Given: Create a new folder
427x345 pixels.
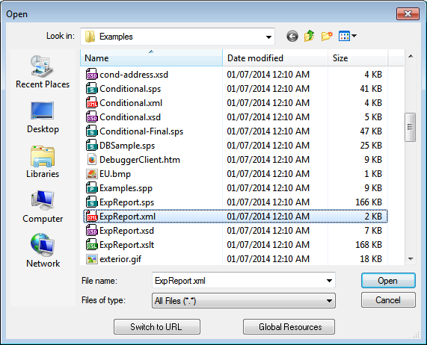Looking at the screenshot, I should tap(327, 36).
